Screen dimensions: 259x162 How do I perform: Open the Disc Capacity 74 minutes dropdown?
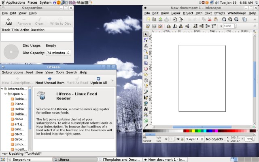tap(58, 53)
